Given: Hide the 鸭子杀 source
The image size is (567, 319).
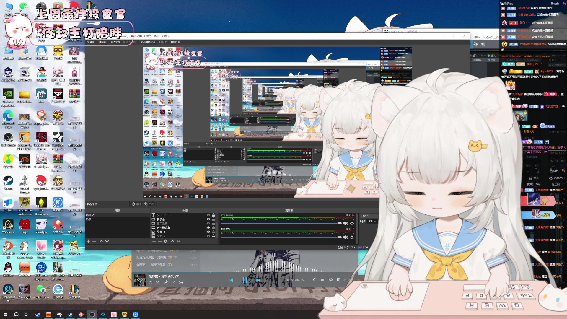Looking at the screenshot, I should pyautogui.click(x=208, y=219).
